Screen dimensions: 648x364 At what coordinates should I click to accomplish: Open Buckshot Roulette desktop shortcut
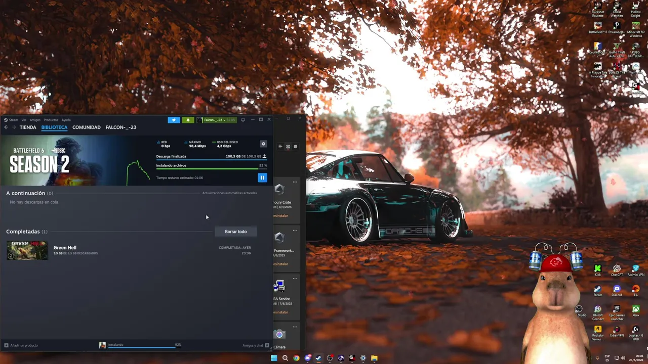click(598, 10)
